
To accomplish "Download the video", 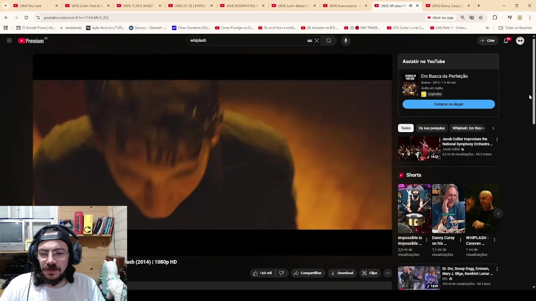I will [x=342, y=273].
